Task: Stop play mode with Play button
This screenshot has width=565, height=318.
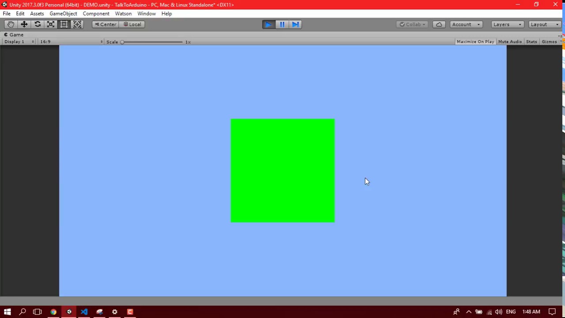Action: (268, 24)
